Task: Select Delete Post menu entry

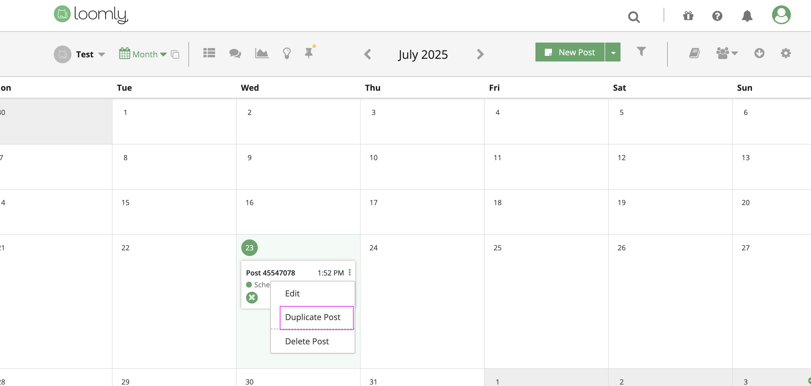Action: point(307,341)
